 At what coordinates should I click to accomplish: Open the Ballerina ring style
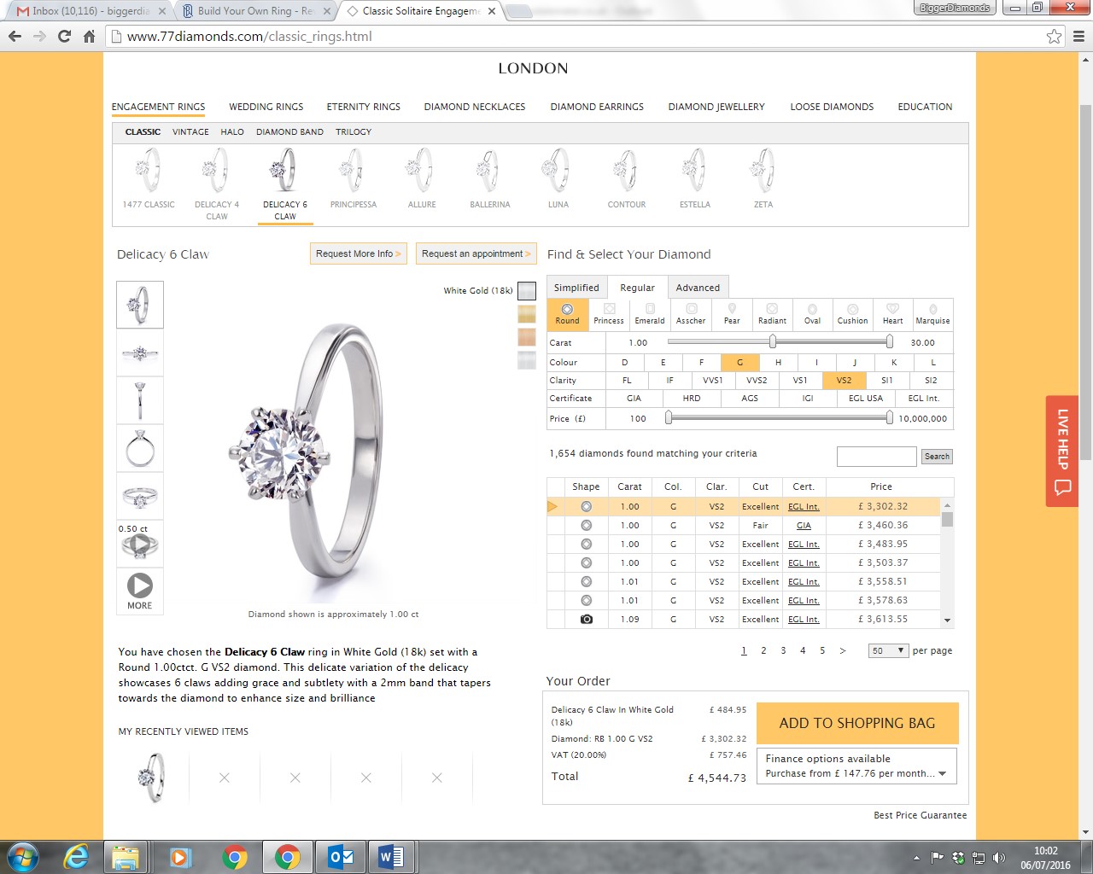490,178
